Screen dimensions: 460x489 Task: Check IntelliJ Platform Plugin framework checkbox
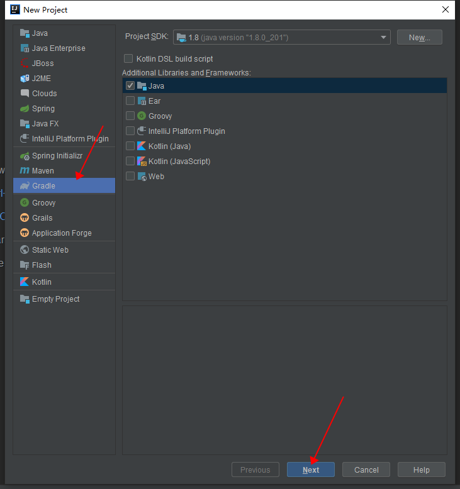tap(130, 131)
